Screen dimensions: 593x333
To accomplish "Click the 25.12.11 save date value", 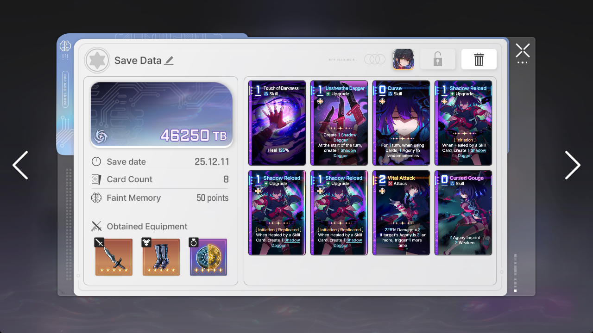I will click(x=212, y=161).
